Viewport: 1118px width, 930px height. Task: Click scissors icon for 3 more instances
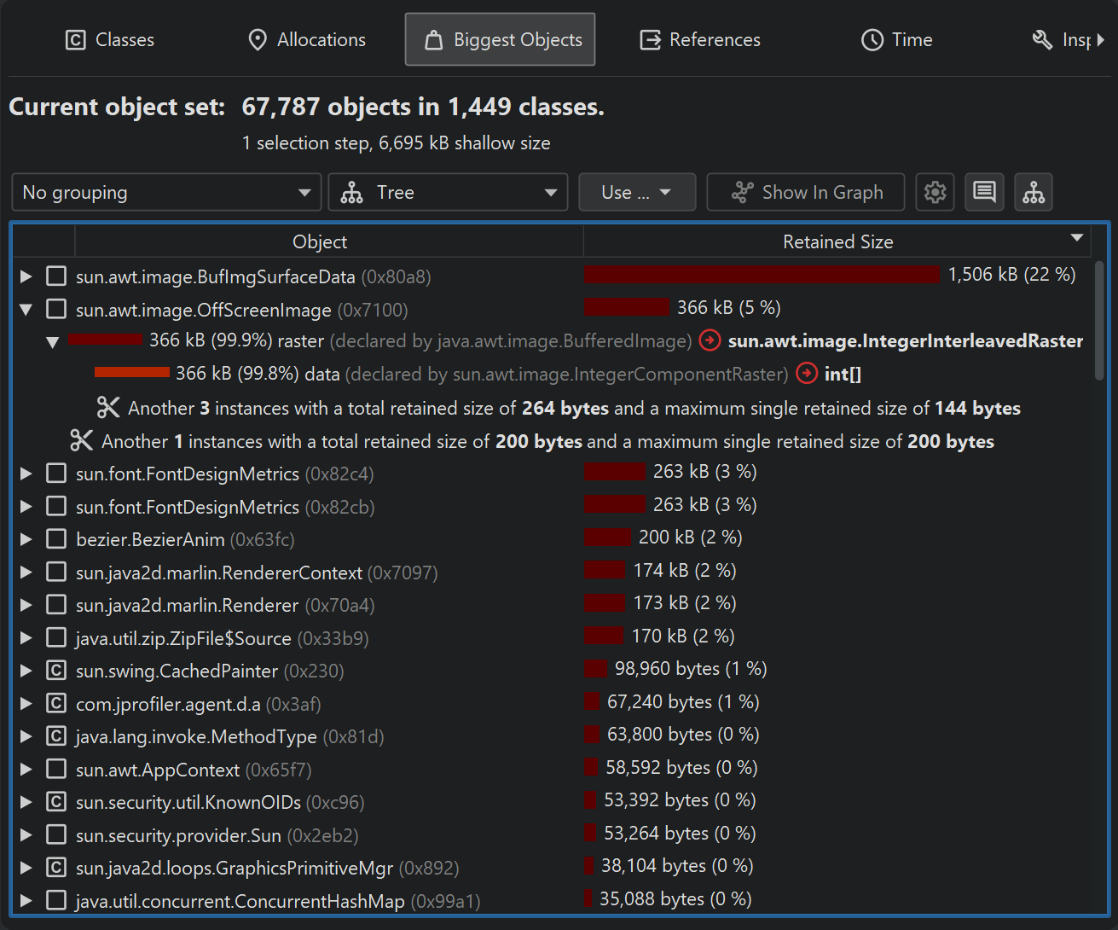click(108, 408)
